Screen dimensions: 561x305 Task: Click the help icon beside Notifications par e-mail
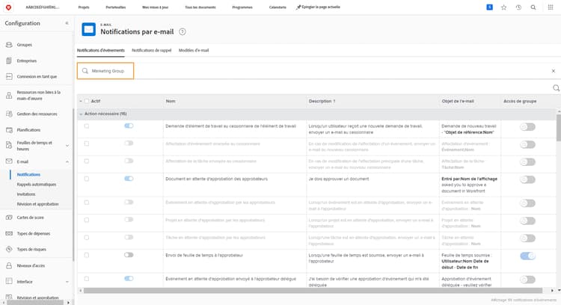(182, 32)
